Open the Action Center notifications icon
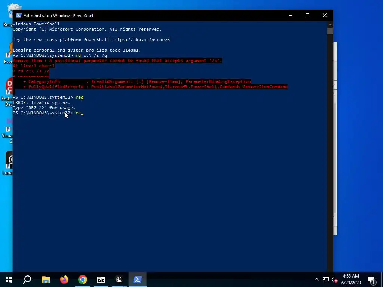Viewport: 383px width, 287px height. tap(371, 280)
